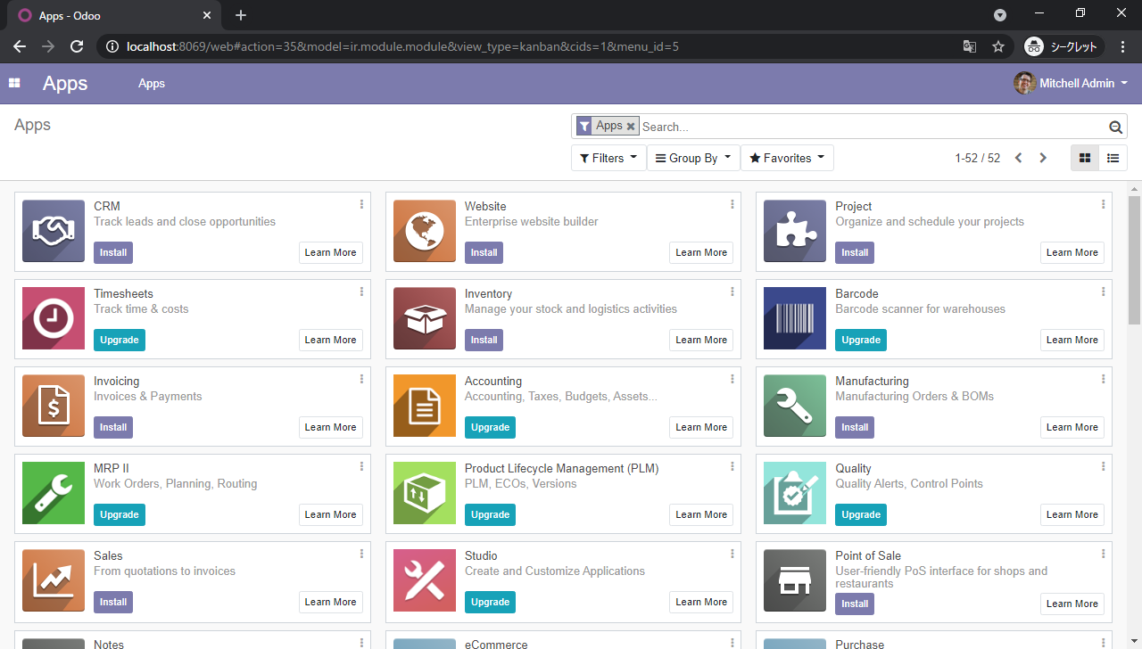Open the Barcode app icon
Image resolution: width=1142 pixels, height=649 pixels.
tap(795, 318)
